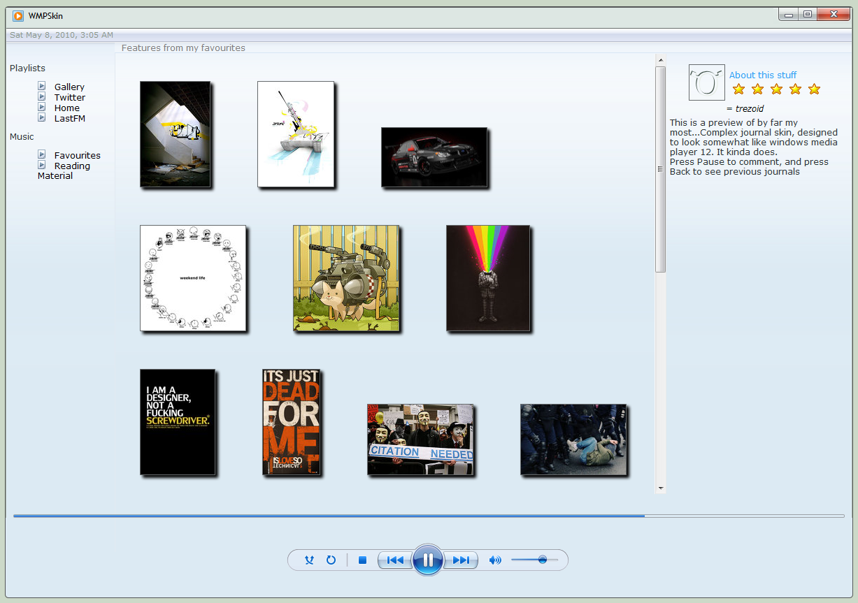Minimize the WMPSkin window
This screenshot has width=858, height=603.
point(789,14)
